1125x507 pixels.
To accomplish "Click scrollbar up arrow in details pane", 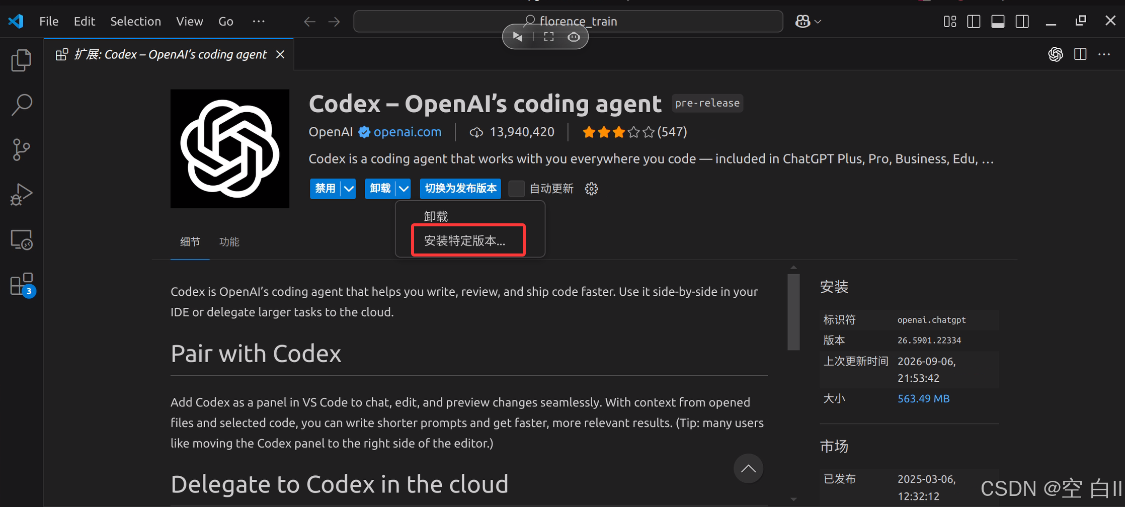I will tap(793, 268).
